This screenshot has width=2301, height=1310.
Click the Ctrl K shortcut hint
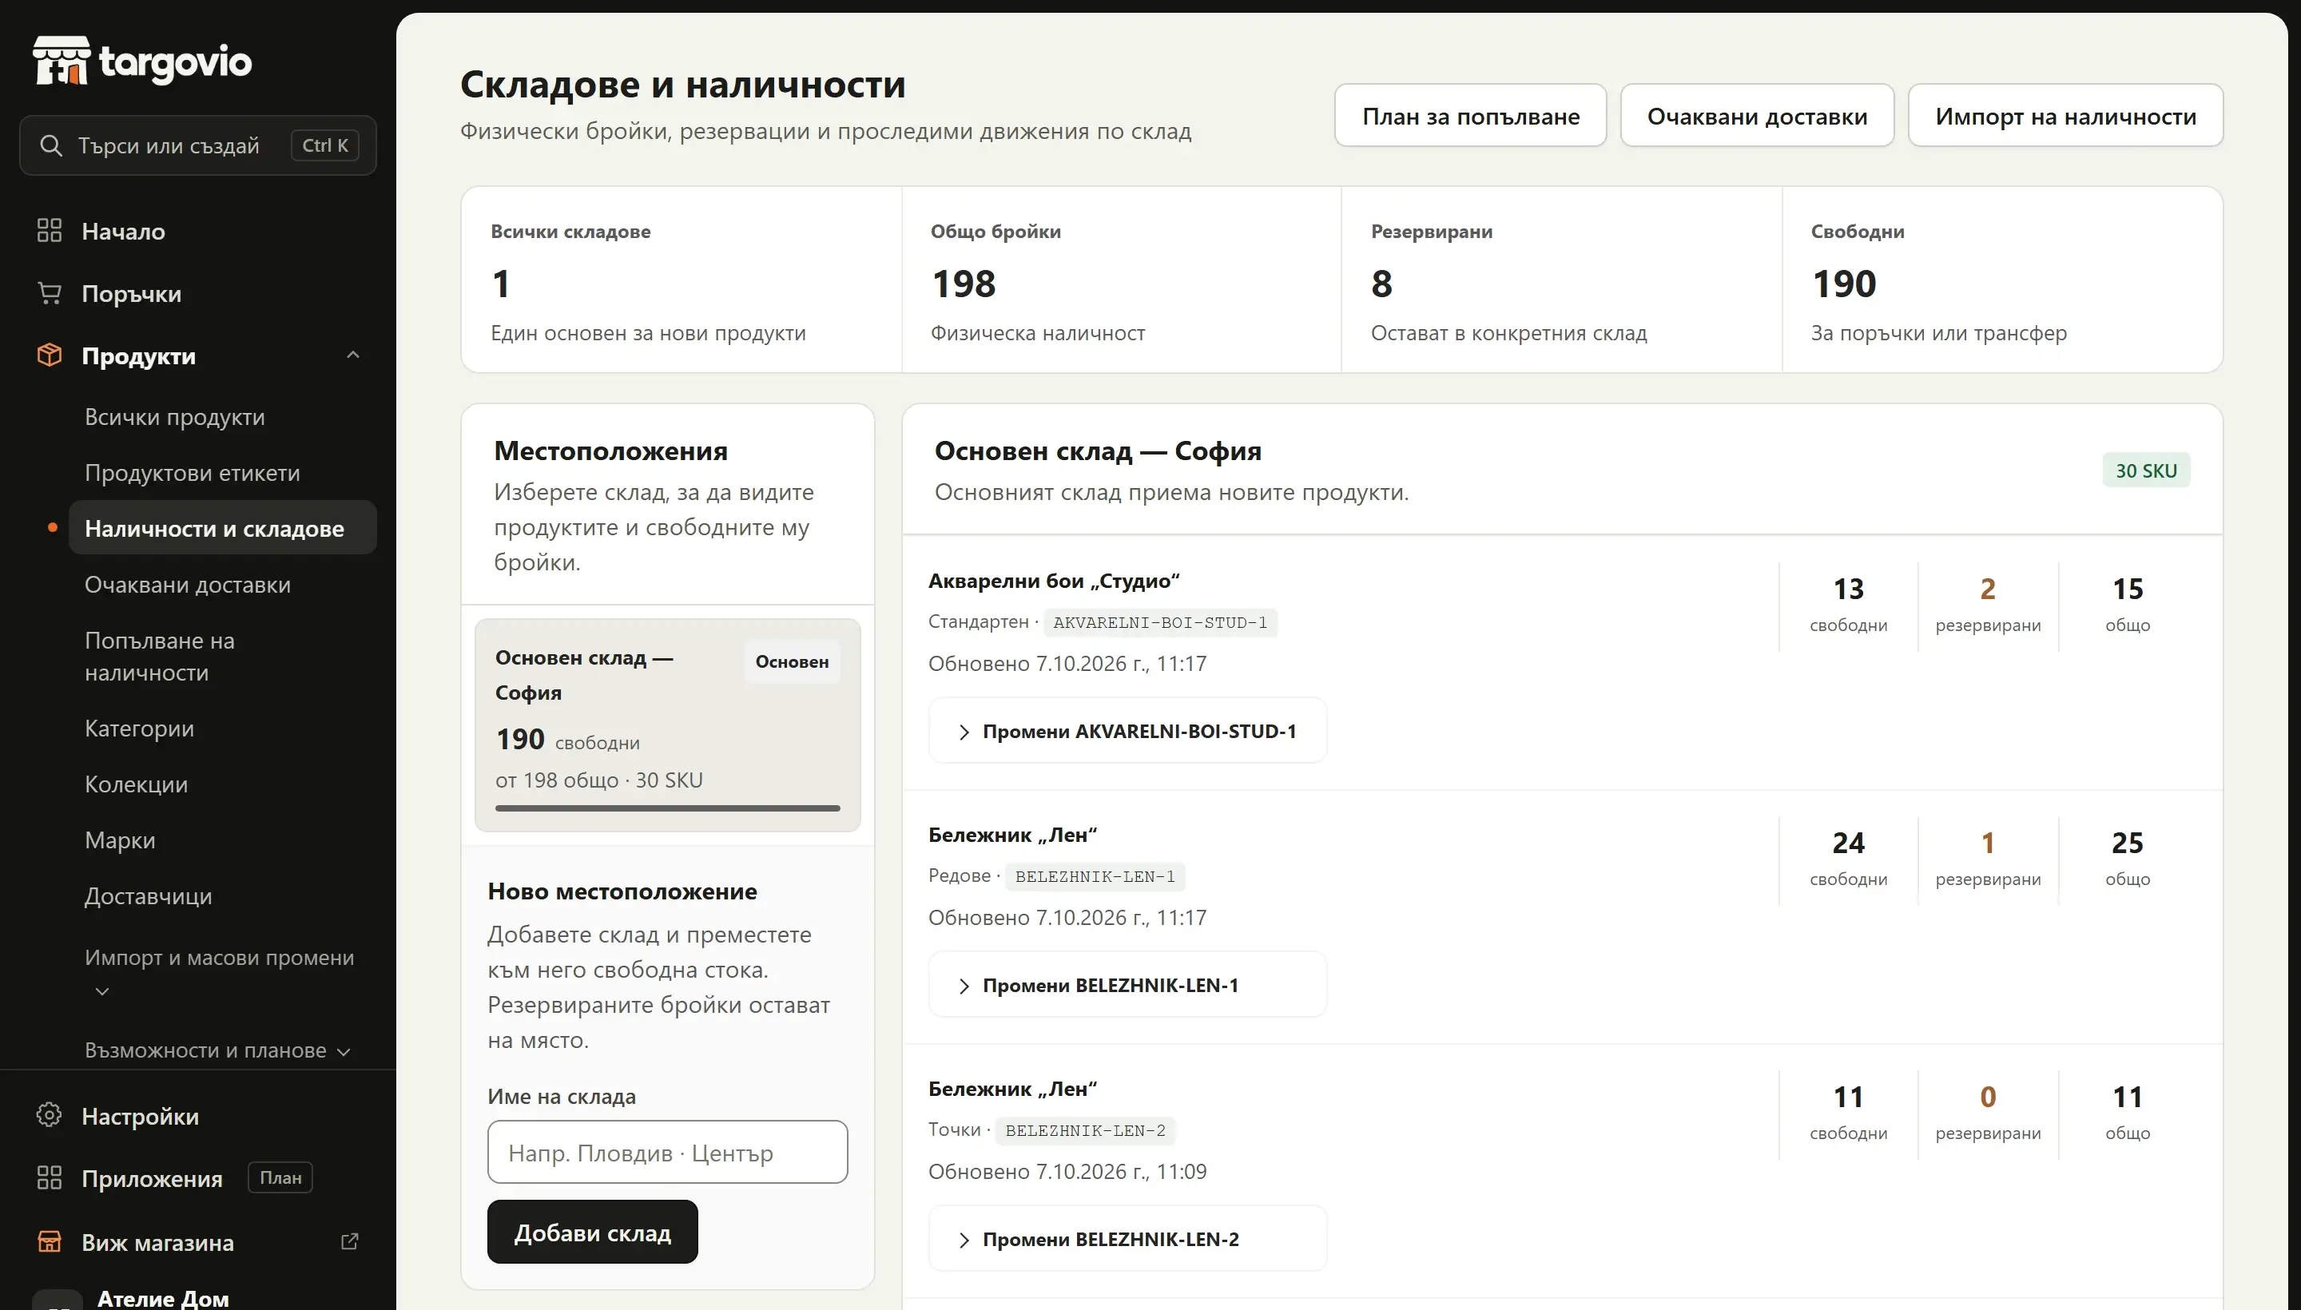point(325,145)
